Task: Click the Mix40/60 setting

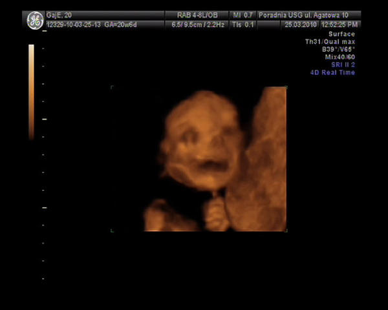Action: [x=339, y=57]
